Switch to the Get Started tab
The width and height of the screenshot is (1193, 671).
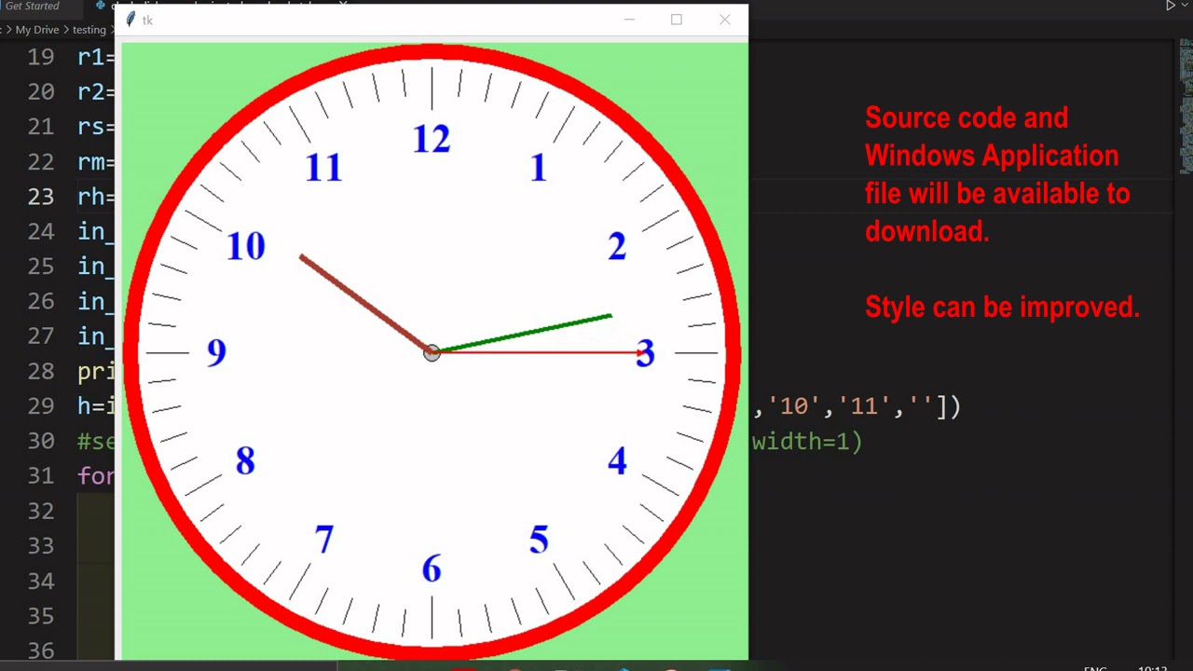tap(32, 6)
